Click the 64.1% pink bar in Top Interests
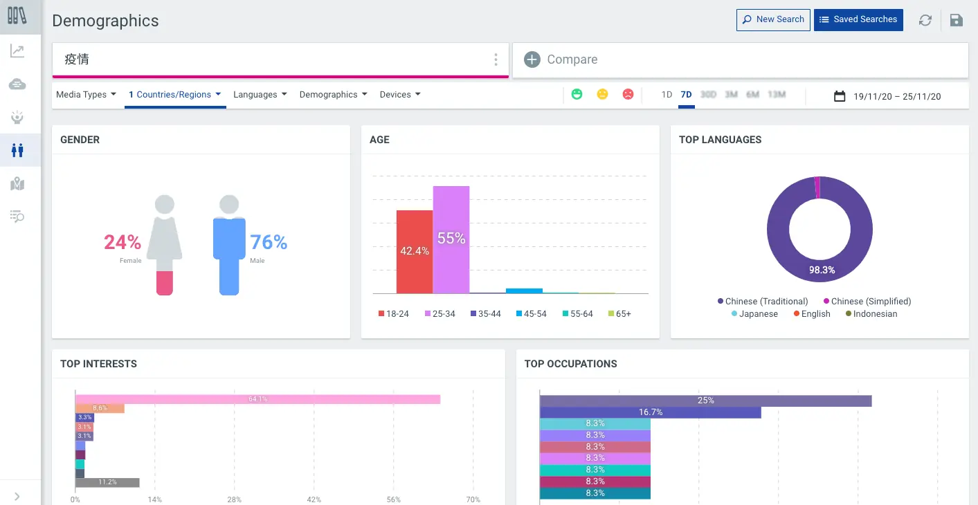This screenshot has height=505, width=978. pos(257,399)
